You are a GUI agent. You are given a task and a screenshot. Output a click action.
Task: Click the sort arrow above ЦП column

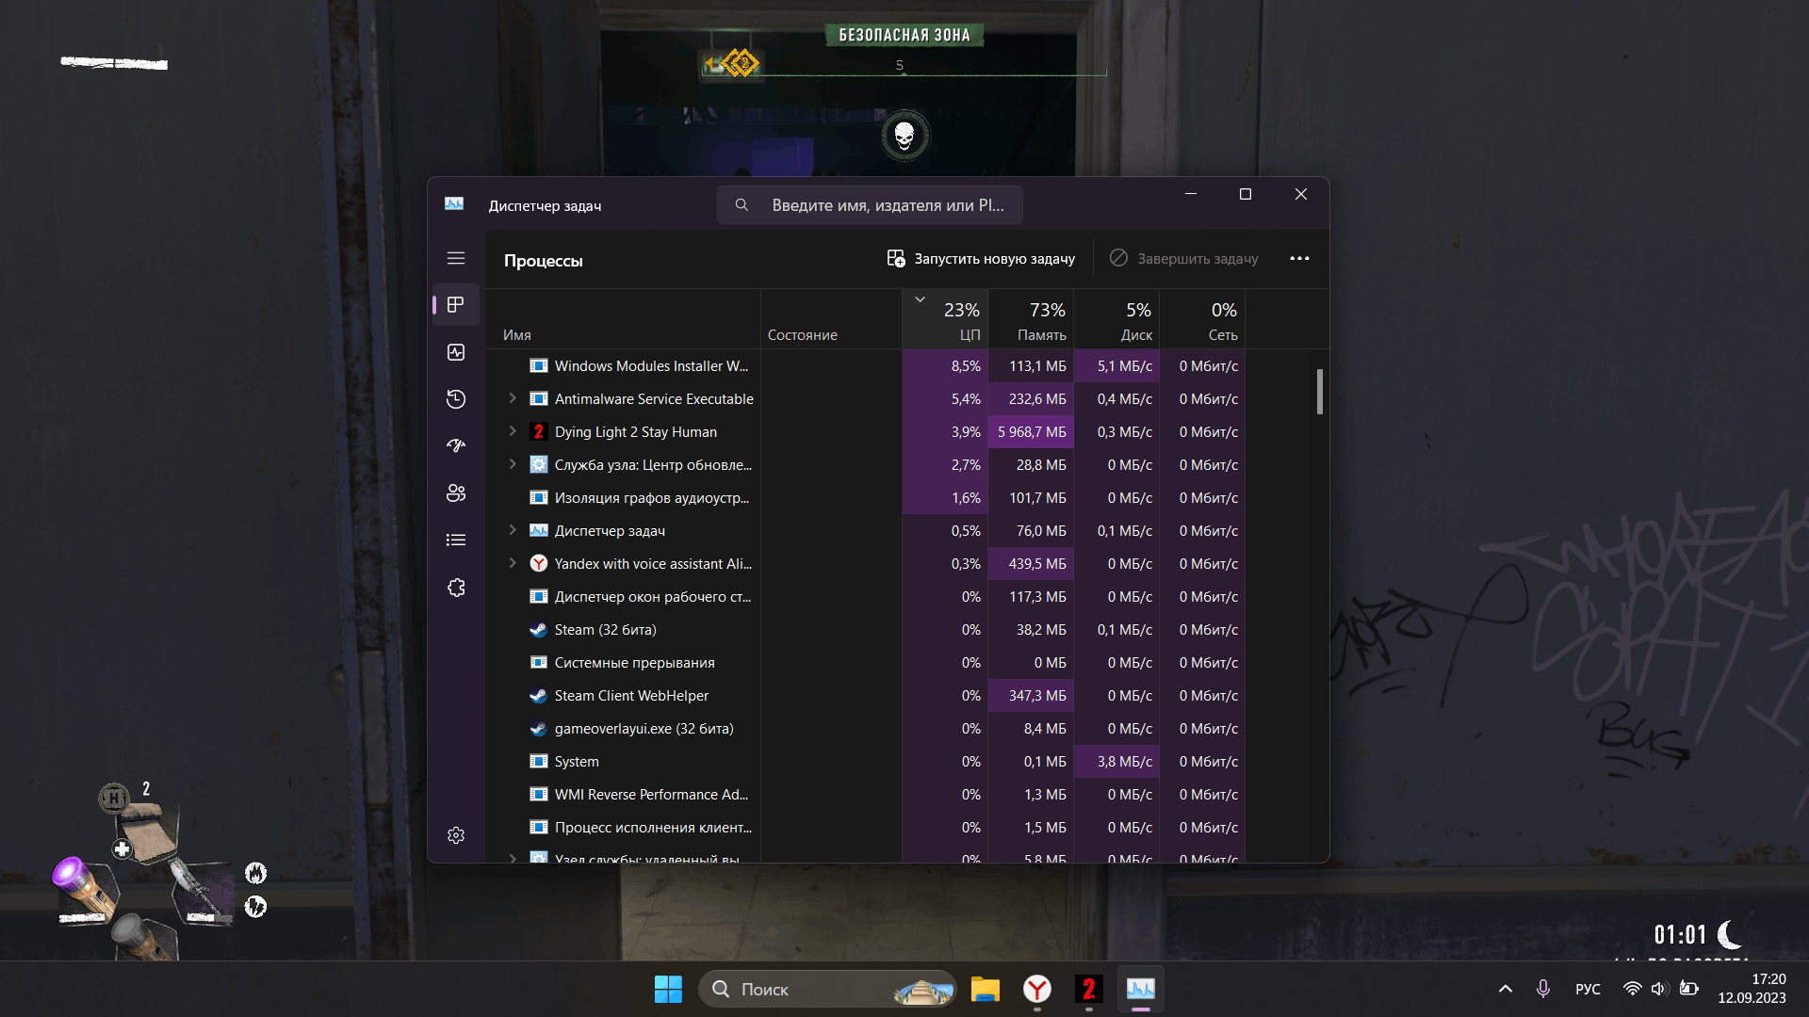921,299
